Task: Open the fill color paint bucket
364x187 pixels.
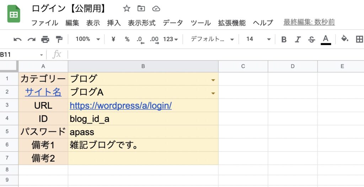Action: click(345, 38)
